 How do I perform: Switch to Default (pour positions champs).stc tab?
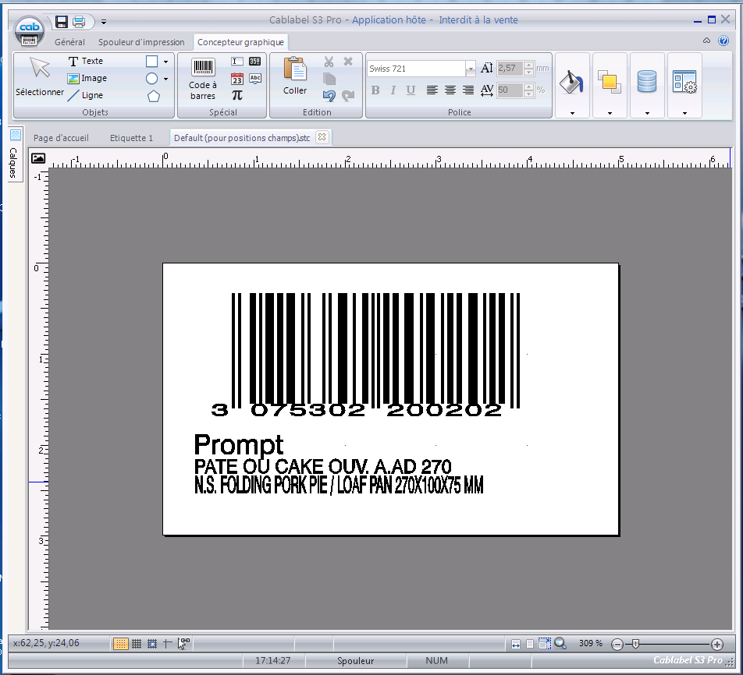click(242, 138)
